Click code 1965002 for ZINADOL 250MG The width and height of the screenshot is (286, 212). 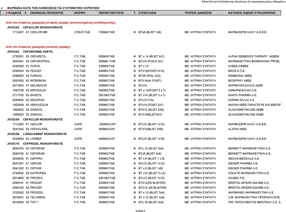click(18, 110)
